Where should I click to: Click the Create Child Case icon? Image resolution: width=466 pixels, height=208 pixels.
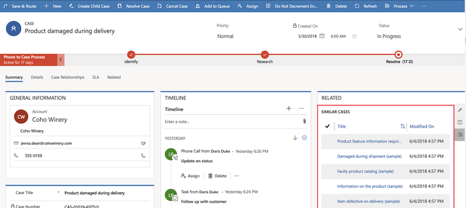pos(71,6)
